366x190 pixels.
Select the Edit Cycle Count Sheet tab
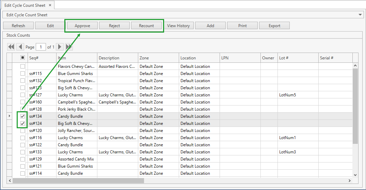point(25,5)
